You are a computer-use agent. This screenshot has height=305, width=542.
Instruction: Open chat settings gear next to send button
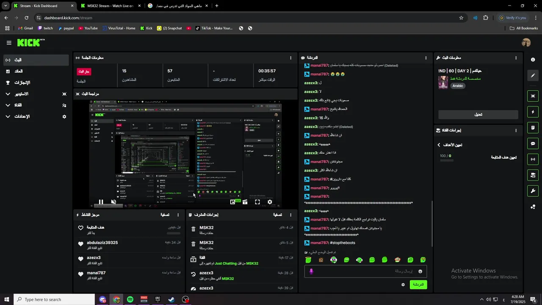403,285
